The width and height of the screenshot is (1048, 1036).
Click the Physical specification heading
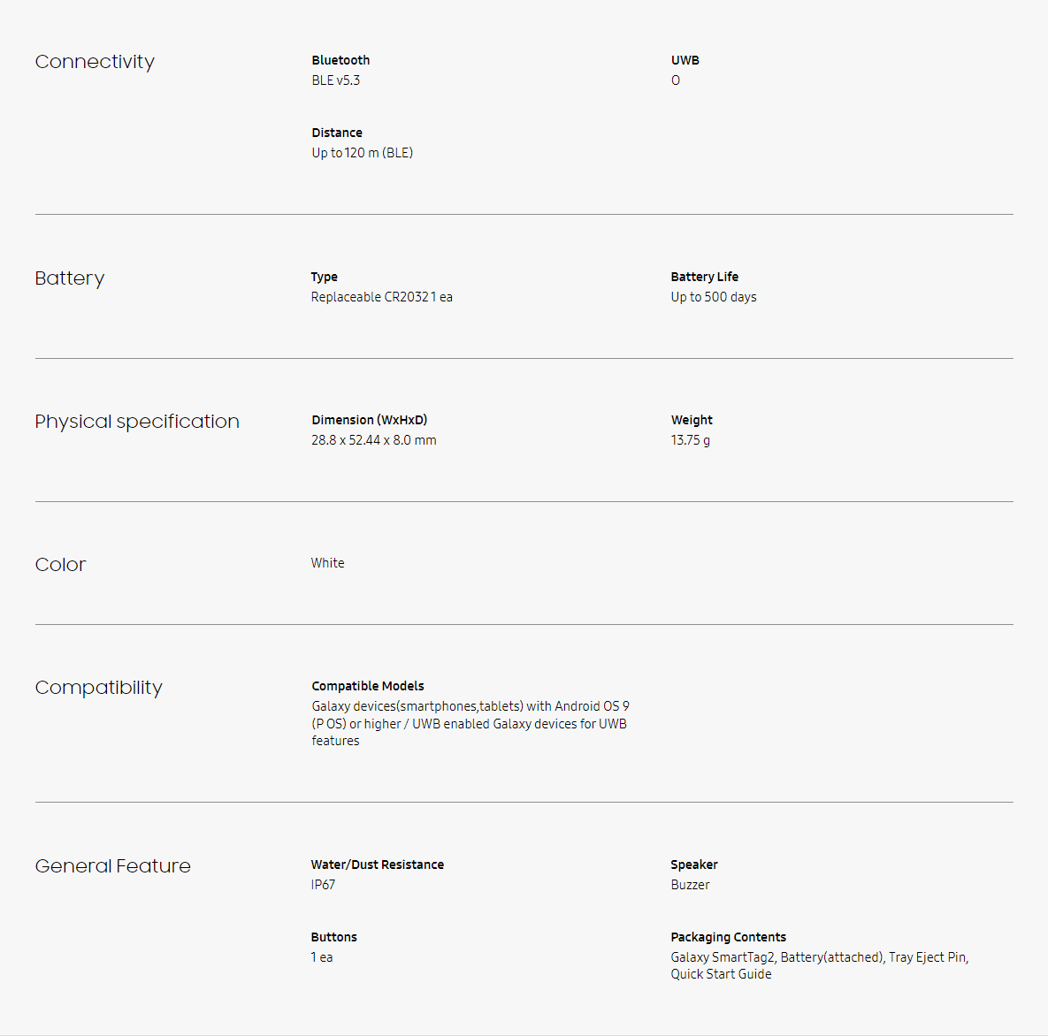tap(137, 422)
